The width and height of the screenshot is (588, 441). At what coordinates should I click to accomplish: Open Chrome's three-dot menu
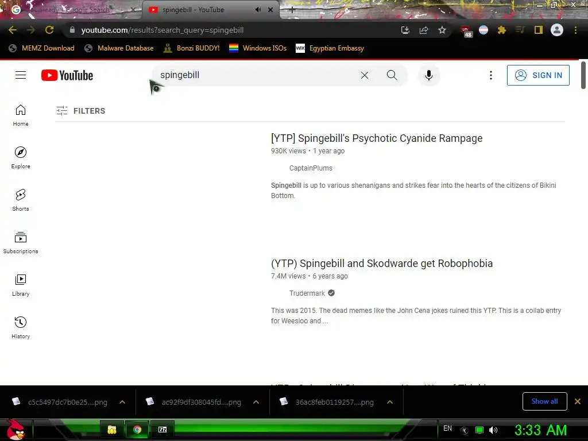pos(575,30)
